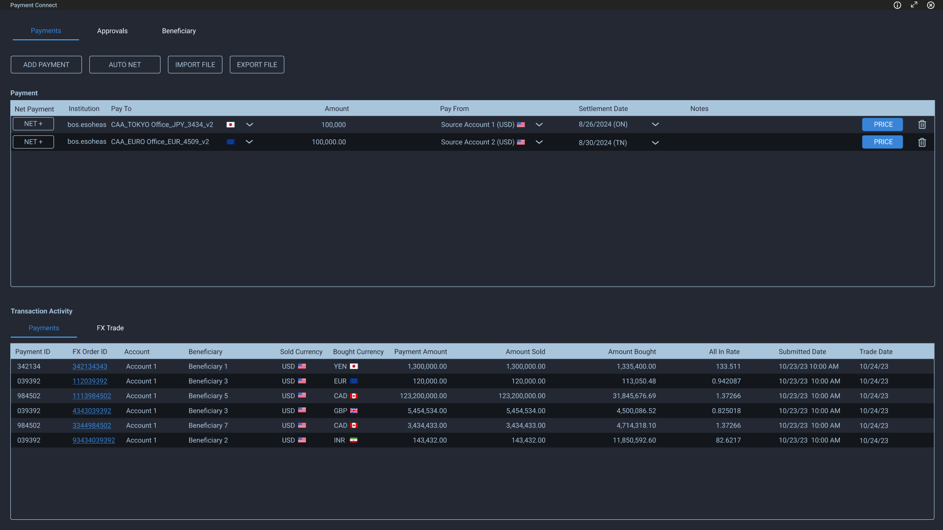The width and height of the screenshot is (943, 530).
Task: Open the settlement date dropdown showing 8/26/2024 (ON)
Action: 655,124
